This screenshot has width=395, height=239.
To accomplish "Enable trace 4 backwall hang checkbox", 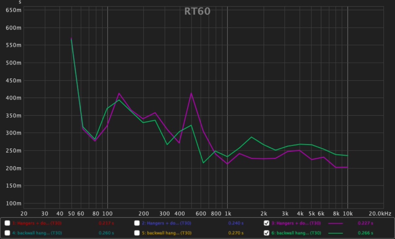I will 7,233.
